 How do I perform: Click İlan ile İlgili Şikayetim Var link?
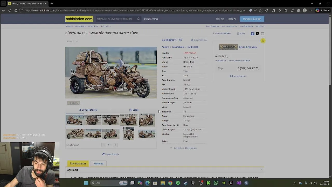point(183,148)
